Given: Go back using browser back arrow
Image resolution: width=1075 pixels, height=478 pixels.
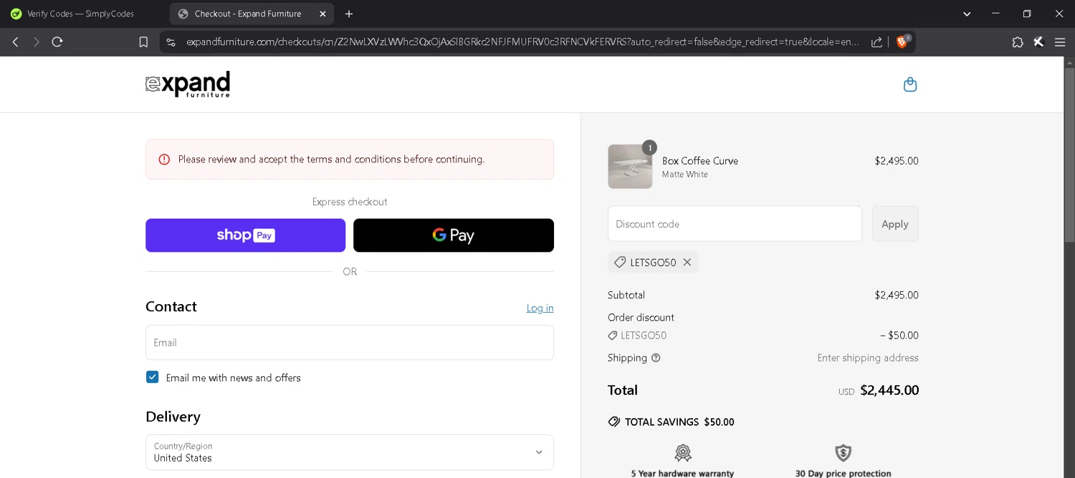Looking at the screenshot, I should click(x=15, y=42).
